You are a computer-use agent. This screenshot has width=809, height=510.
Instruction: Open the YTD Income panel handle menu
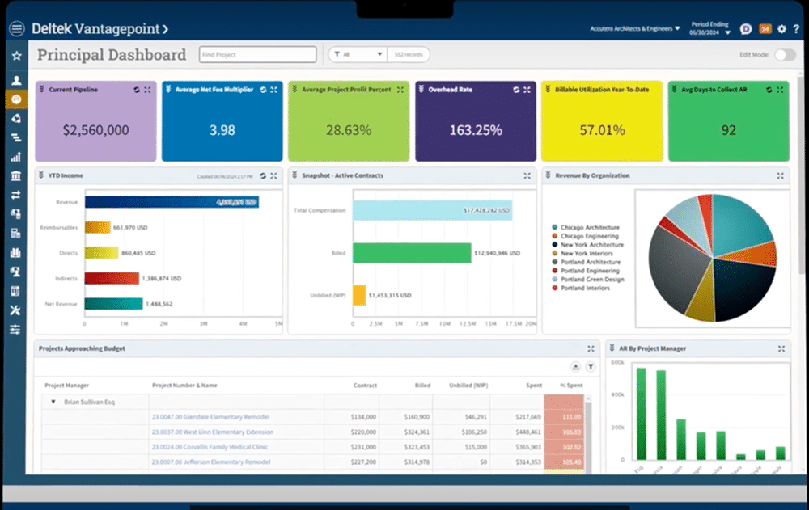point(41,175)
